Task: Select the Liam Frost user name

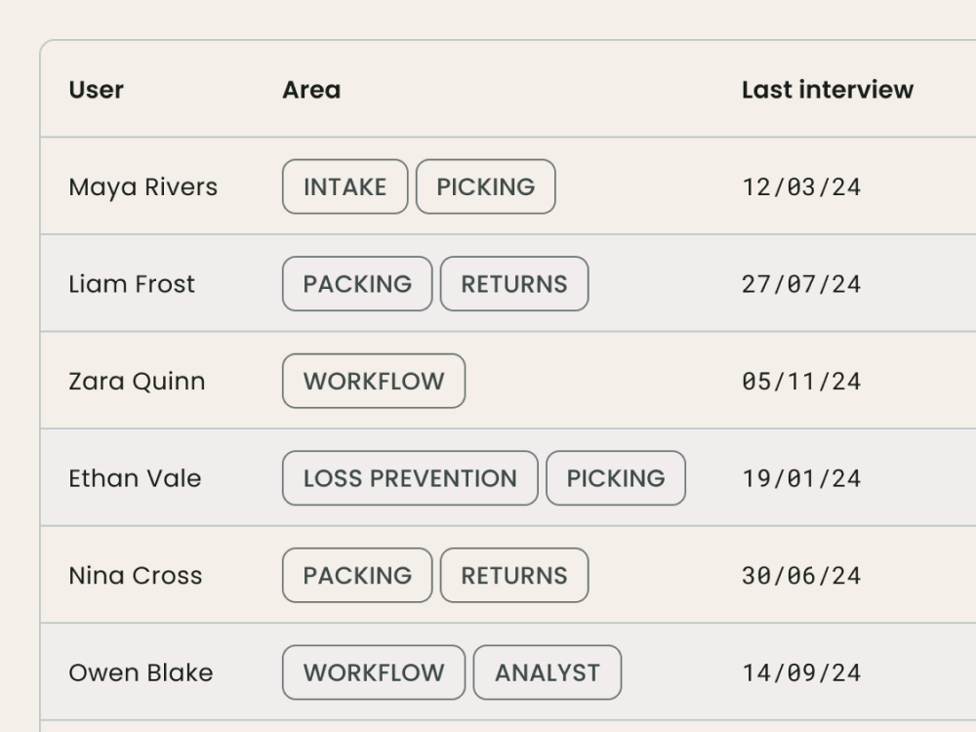Action: click(x=132, y=284)
